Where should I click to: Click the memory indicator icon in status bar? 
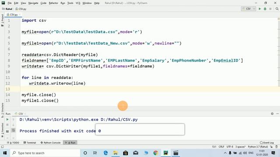pos(276,147)
